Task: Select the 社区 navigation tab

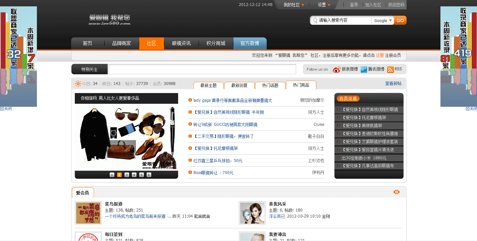Action: click(152, 44)
